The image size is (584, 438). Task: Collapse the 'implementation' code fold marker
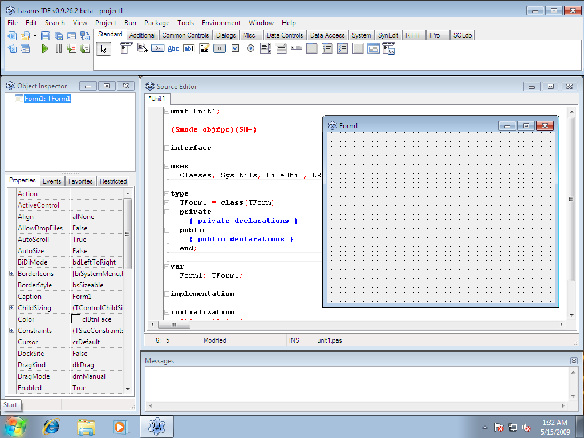(167, 294)
